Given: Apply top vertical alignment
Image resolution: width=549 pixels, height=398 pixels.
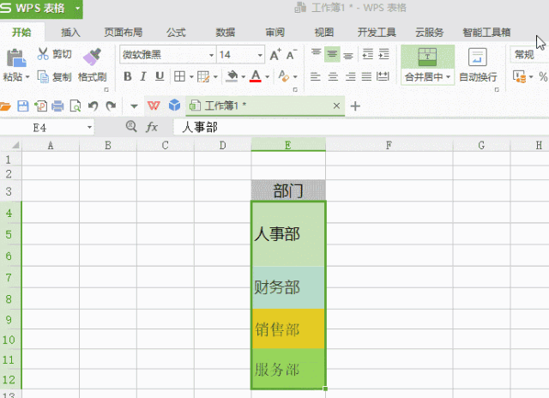Looking at the screenshot, I should coord(317,52).
